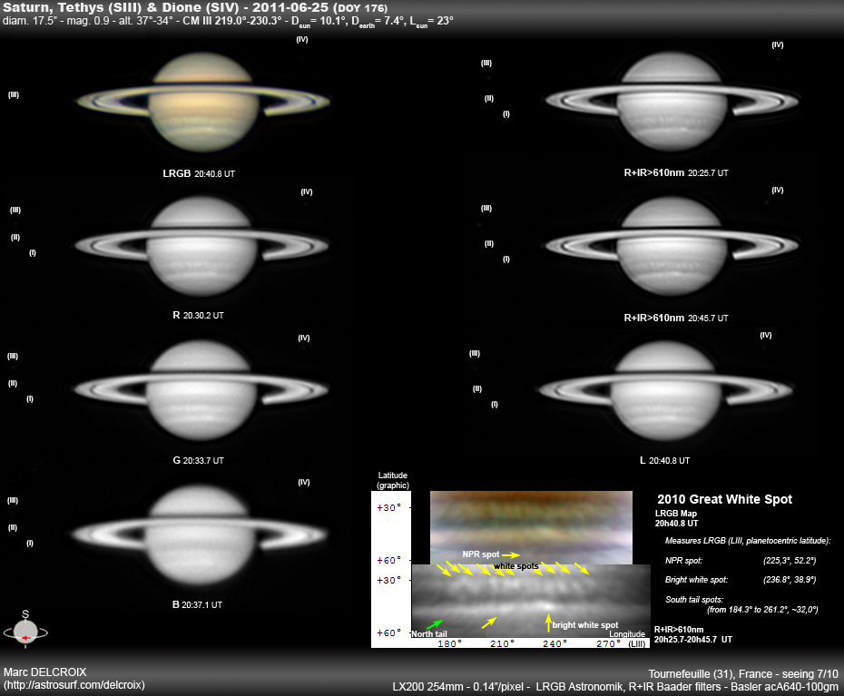Click the '240°' longitude tick label

(554, 643)
